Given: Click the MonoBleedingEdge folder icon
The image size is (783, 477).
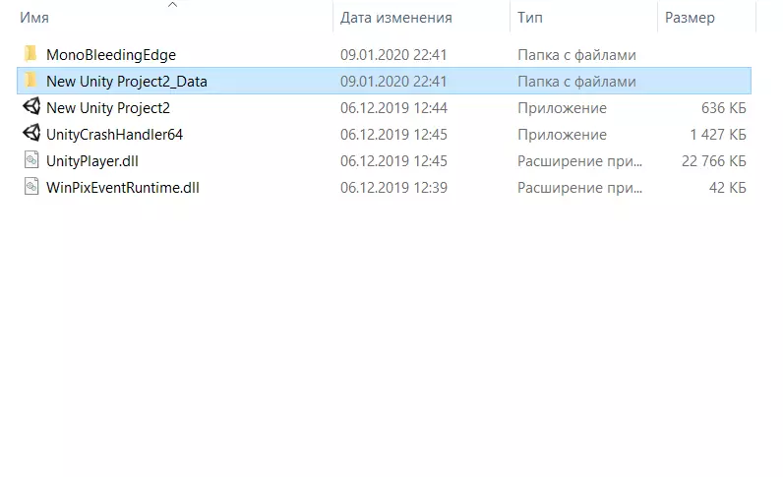Looking at the screenshot, I should click(x=30, y=53).
